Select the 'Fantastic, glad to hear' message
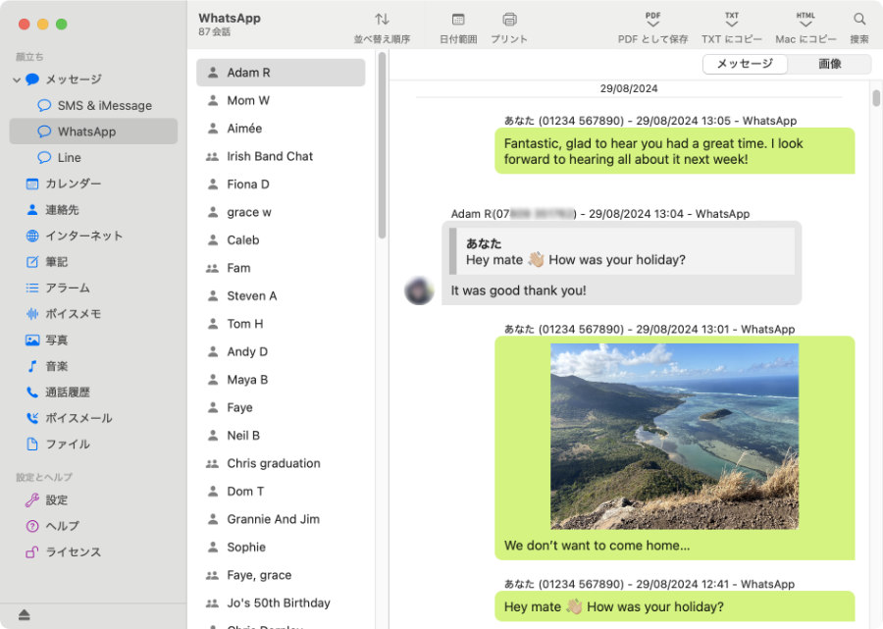This screenshot has height=629, width=883. pos(675,151)
